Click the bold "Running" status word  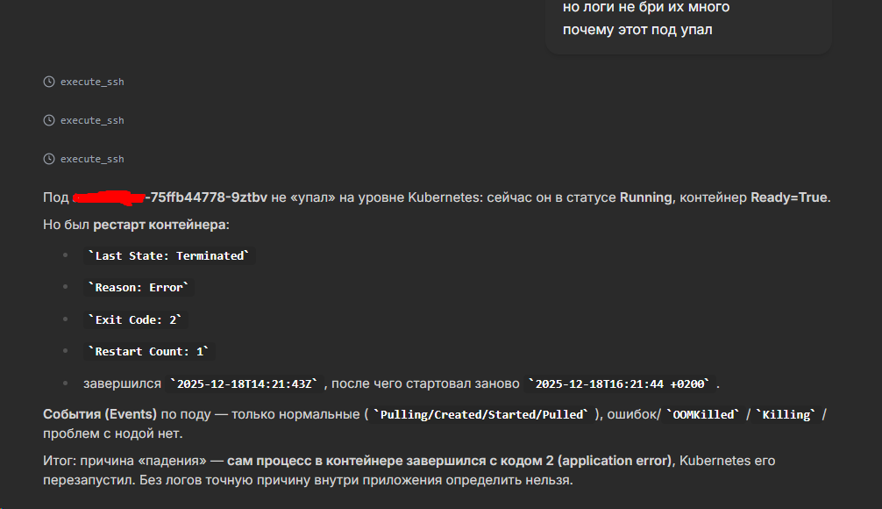coord(644,197)
